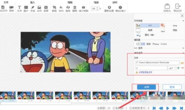Image resolution: width=185 pixels, height=110 pixels.
Task: Click the 另存为 save as icon
Action: click(167, 6)
